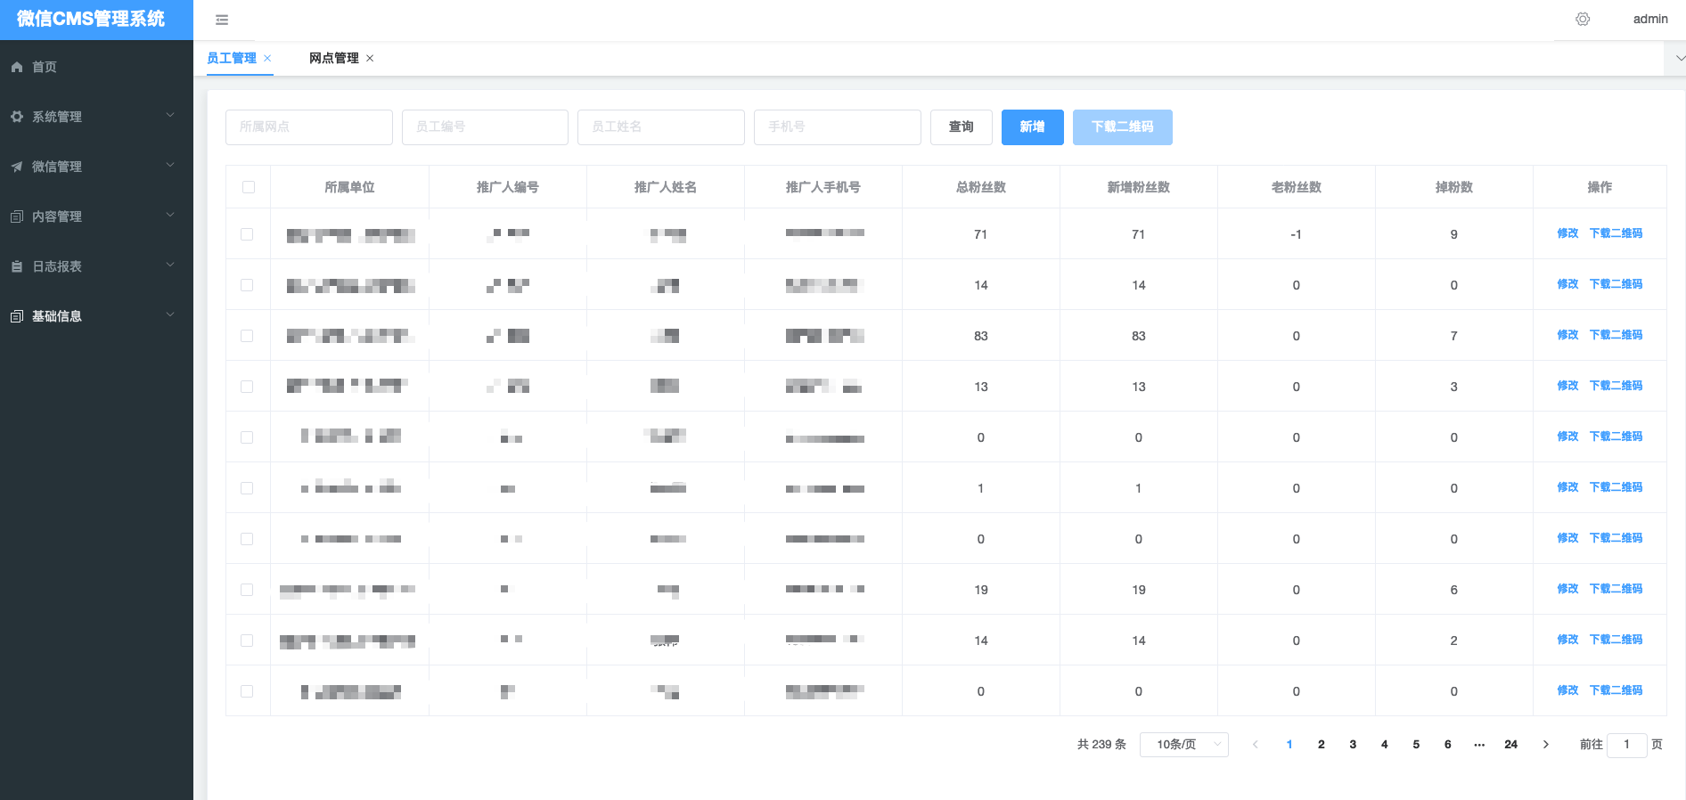Screen dimensions: 1686x800
Task: Go to page 2
Action: click(1321, 745)
